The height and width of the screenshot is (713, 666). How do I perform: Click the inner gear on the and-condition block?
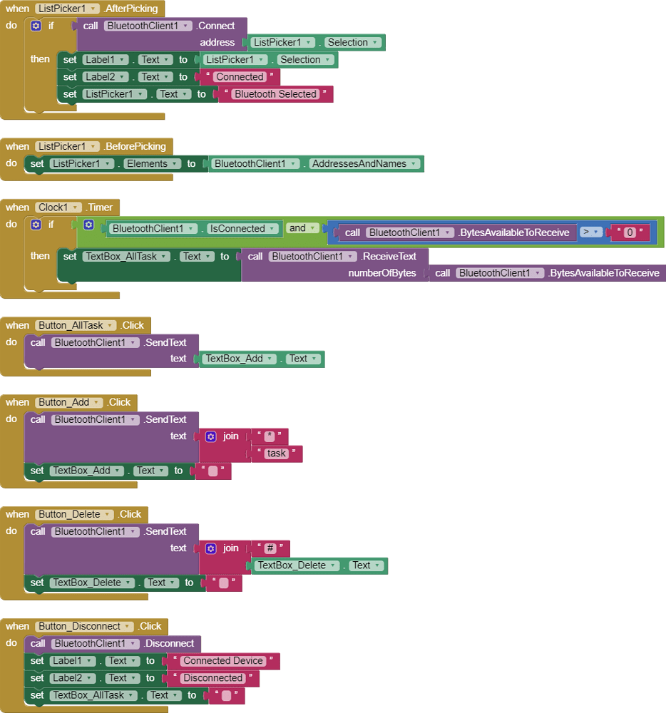88,225
